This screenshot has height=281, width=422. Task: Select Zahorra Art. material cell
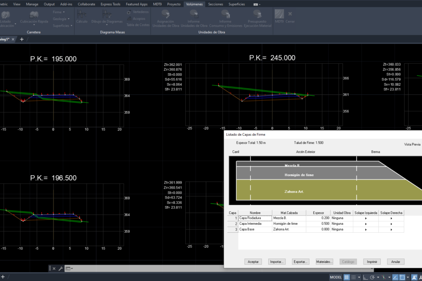pyautogui.click(x=289, y=229)
